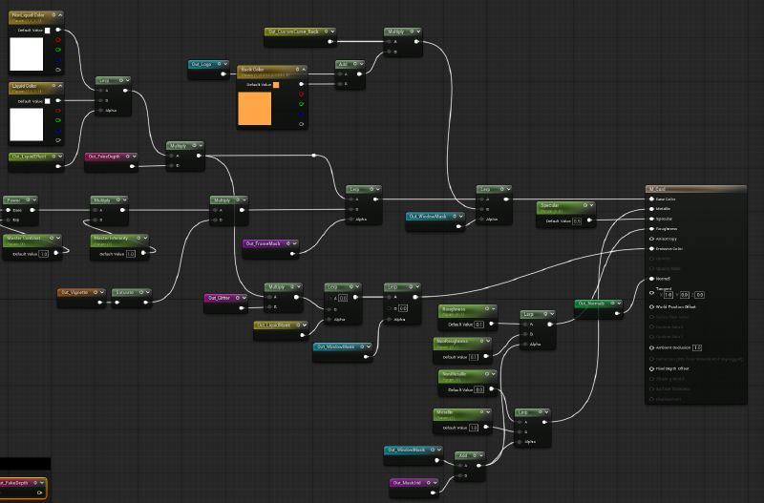
Task: Click the Ambient Occlusion input pin
Action: tap(651, 347)
